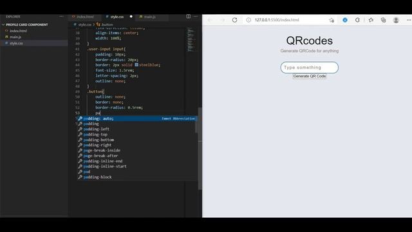Open editor More Actions ellipsis
Screen dimensions: 412x232
click(196, 17)
